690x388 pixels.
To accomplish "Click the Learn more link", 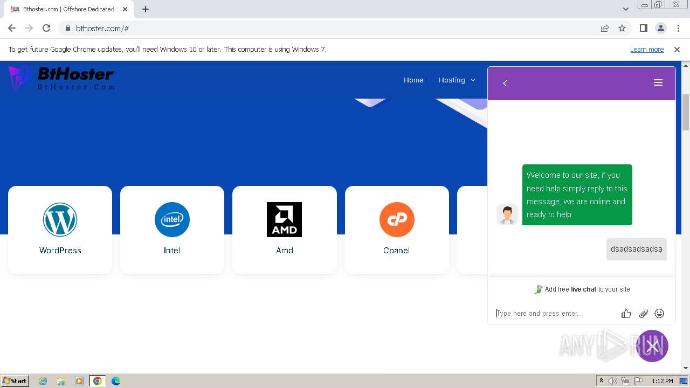I will pos(647,49).
